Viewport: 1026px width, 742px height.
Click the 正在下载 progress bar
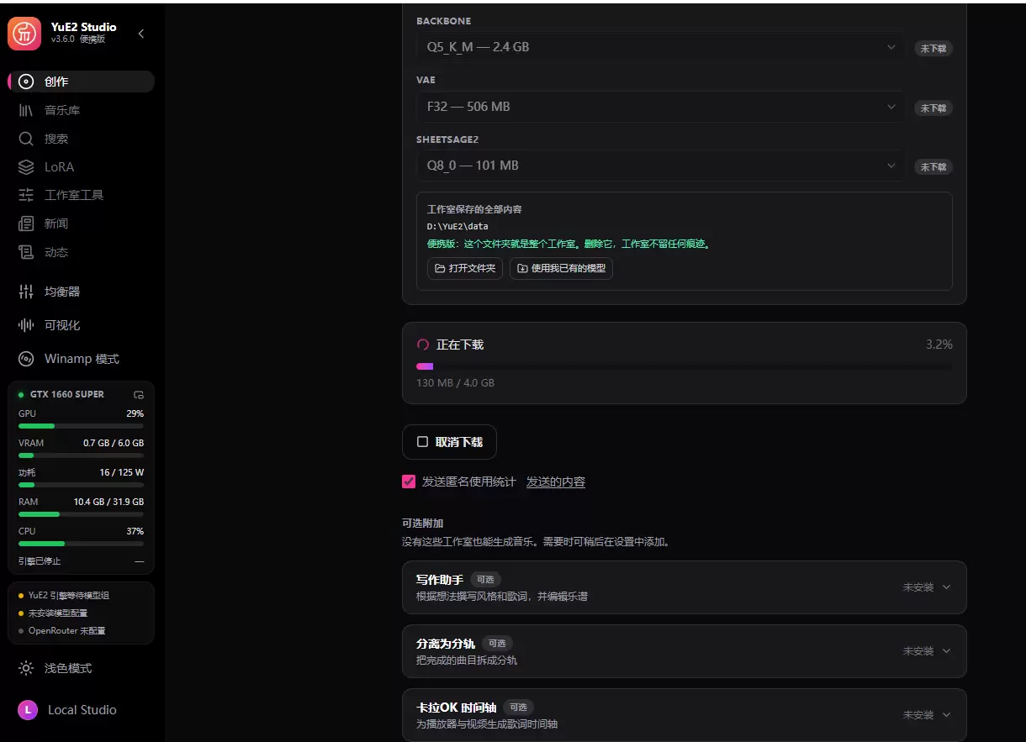[x=685, y=366]
